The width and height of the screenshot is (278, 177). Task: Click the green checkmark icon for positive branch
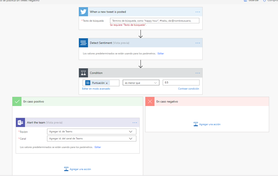pyautogui.click(x=17, y=101)
